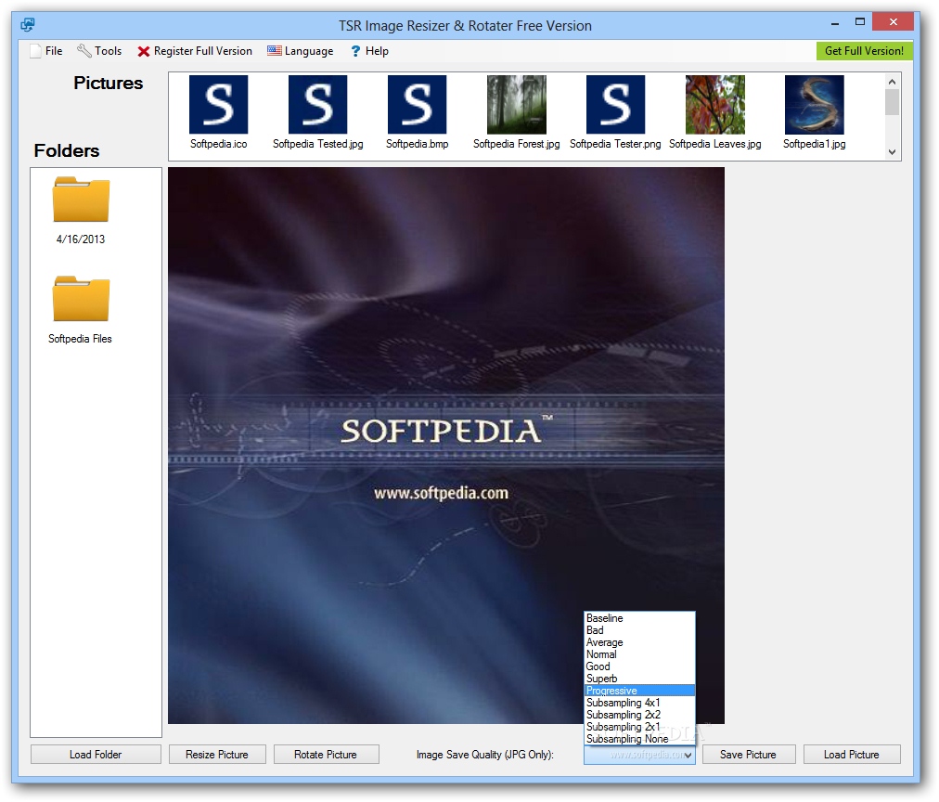The width and height of the screenshot is (939, 802).
Task: Click the Resize Picture button
Action: click(x=217, y=755)
